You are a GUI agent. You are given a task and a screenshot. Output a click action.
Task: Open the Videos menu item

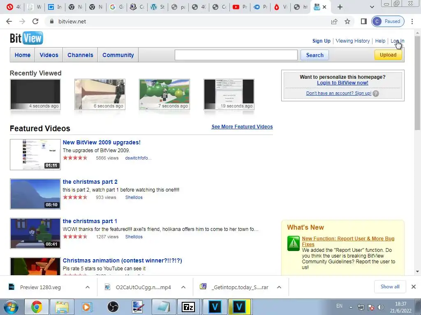pyautogui.click(x=49, y=55)
